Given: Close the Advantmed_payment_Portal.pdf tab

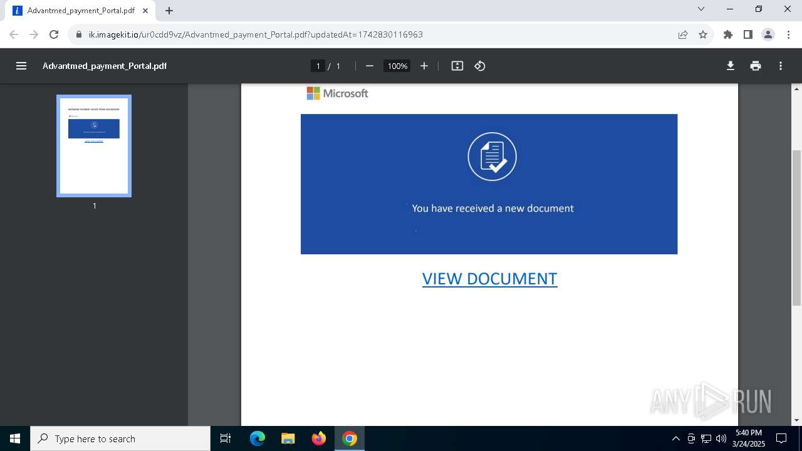Looking at the screenshot, I should (x=145, y=11).
